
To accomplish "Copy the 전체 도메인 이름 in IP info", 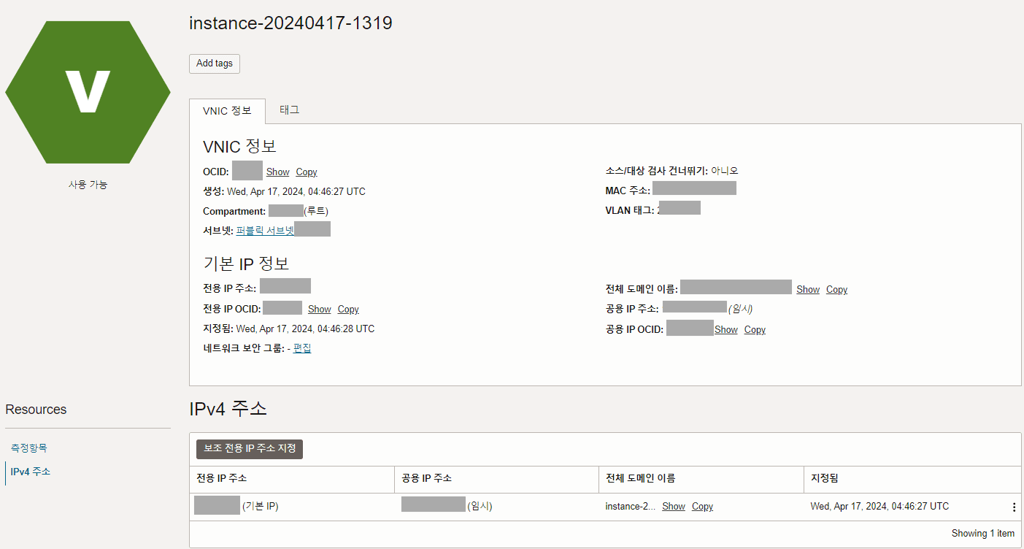I will click(x=836, y=290).
